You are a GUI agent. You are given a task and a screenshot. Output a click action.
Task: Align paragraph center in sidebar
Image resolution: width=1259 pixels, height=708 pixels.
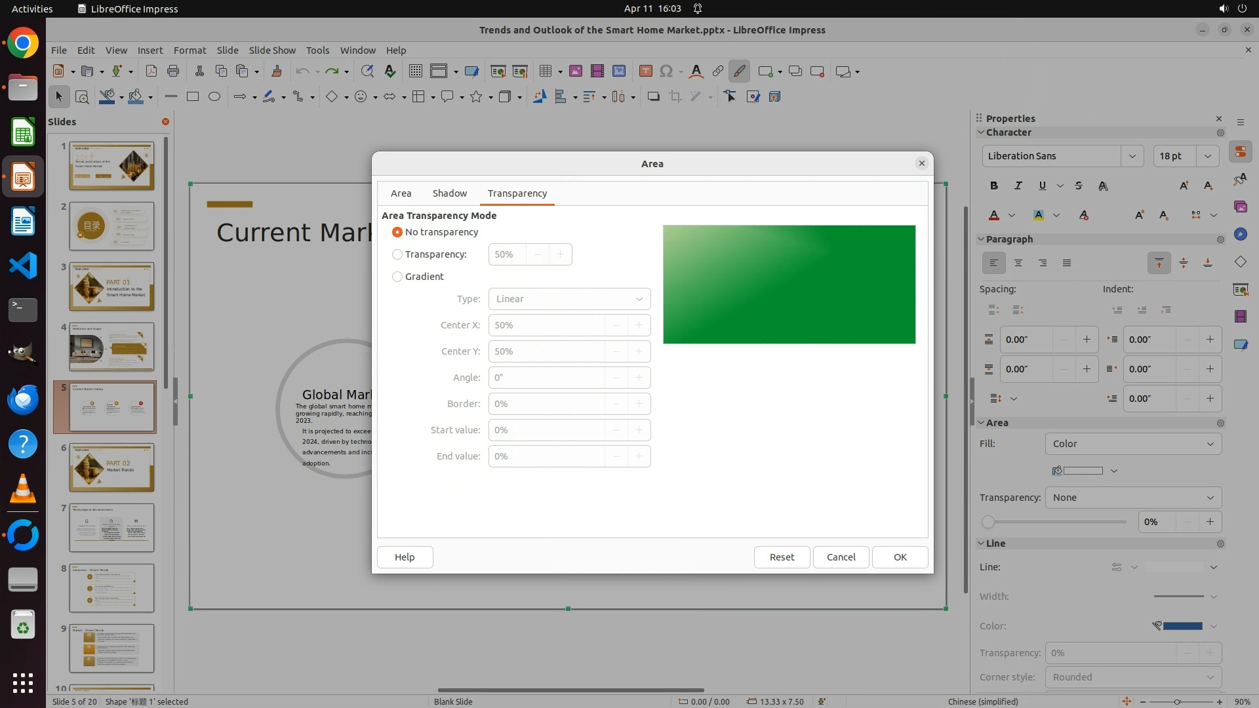tap(1018, 263)
